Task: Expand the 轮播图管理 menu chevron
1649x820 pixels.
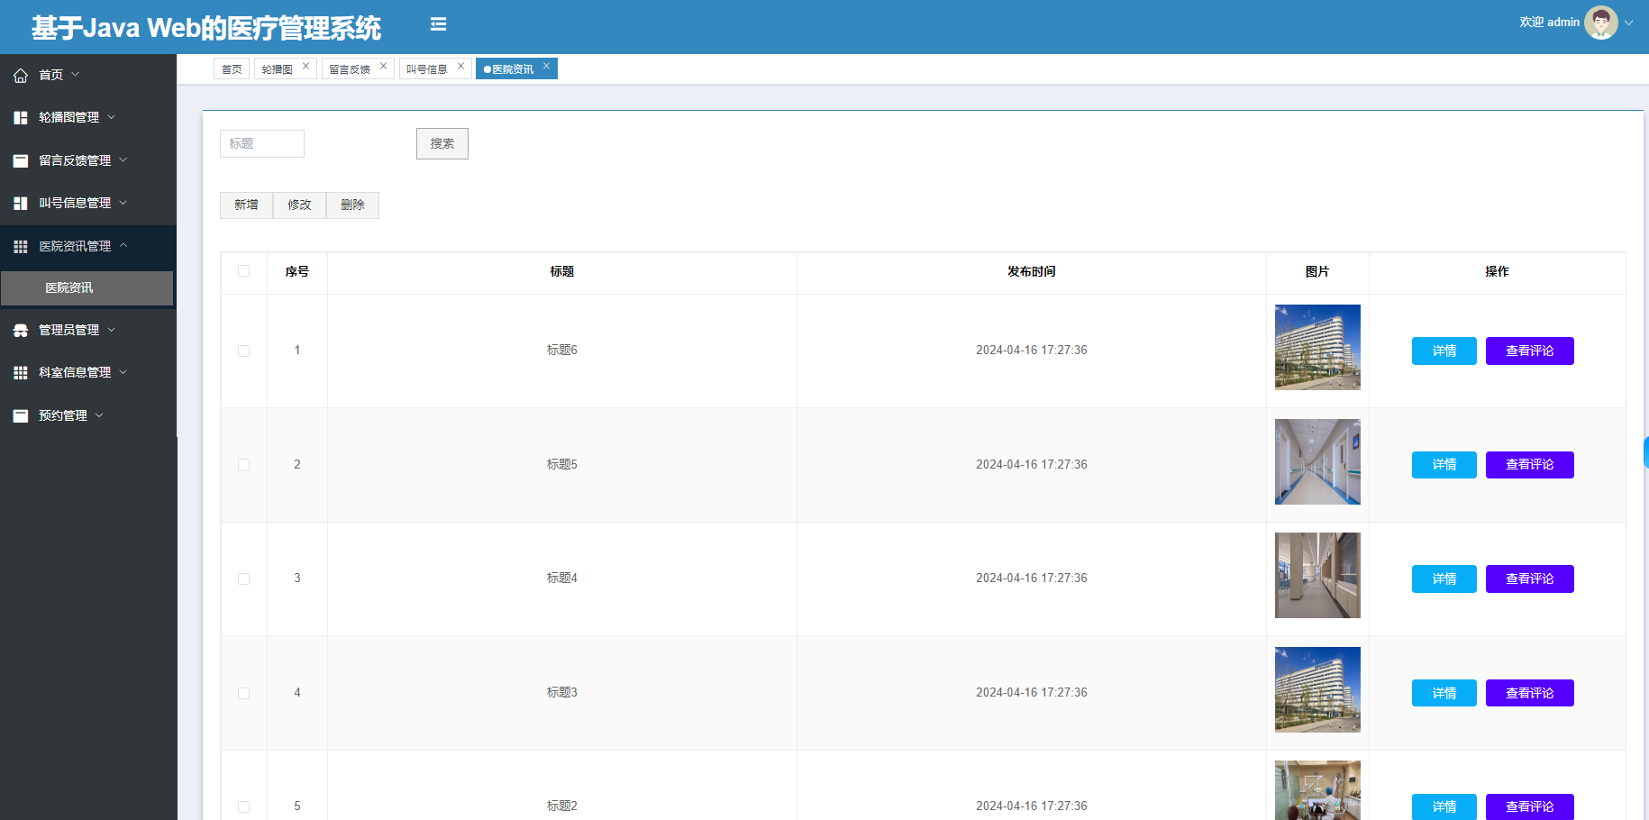Action: (112, 117)
